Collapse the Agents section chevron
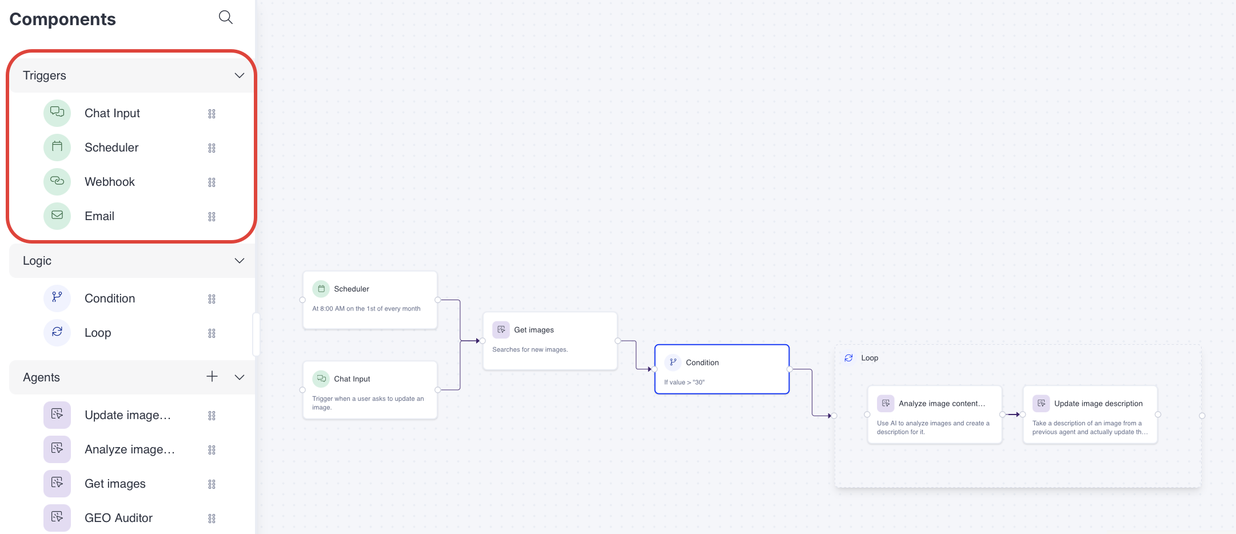 coord(240,377)
